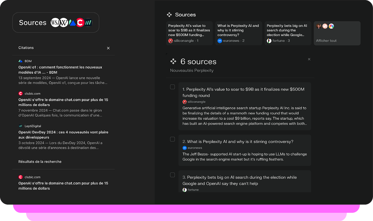
Task: Click the 6 sources heading text
Action: point(198,62)
